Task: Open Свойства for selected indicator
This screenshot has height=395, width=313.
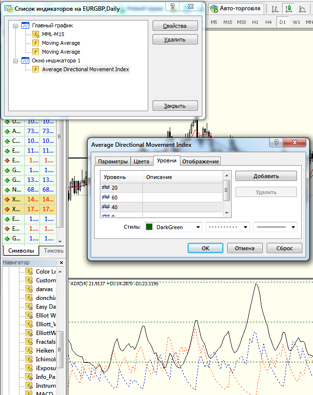Action: coord(175,26)
